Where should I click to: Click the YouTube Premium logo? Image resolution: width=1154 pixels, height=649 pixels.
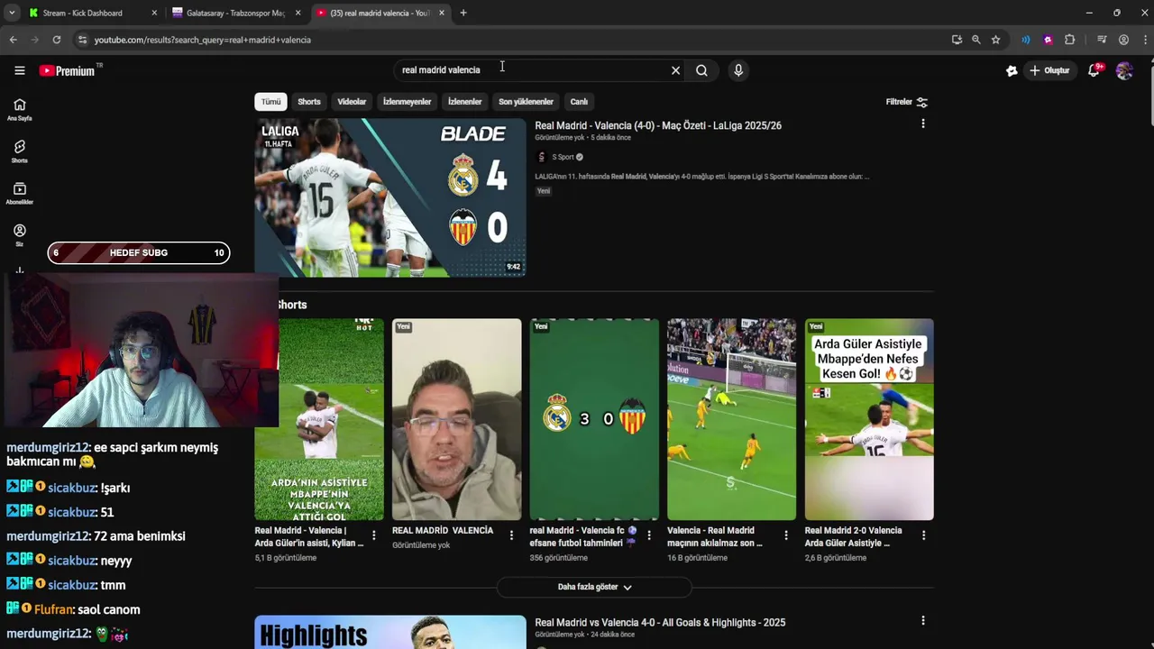(x=68, y=70)
